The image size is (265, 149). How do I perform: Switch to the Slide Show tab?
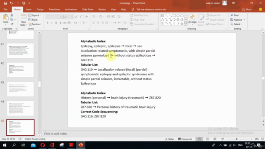tap(88, 10)
